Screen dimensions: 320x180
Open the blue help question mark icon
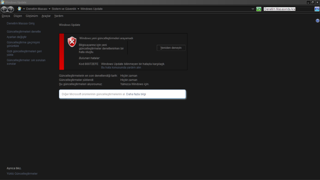tap(318, 21)
